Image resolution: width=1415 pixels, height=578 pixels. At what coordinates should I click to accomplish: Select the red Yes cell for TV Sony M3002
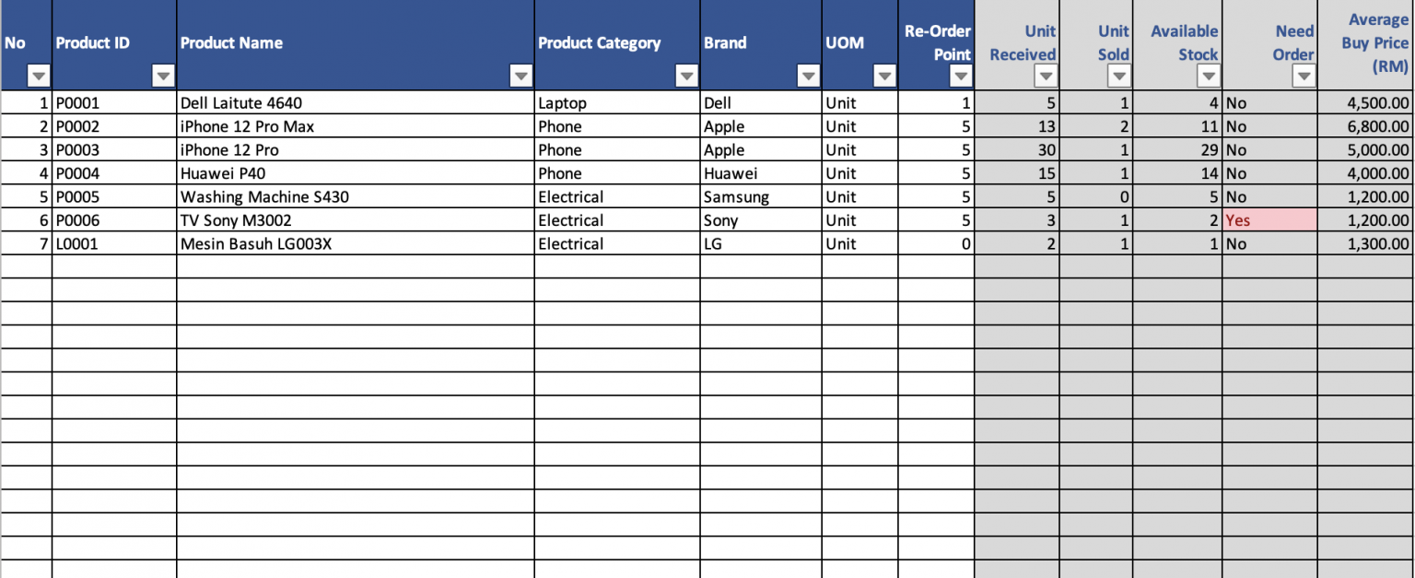coord(1269,220)
